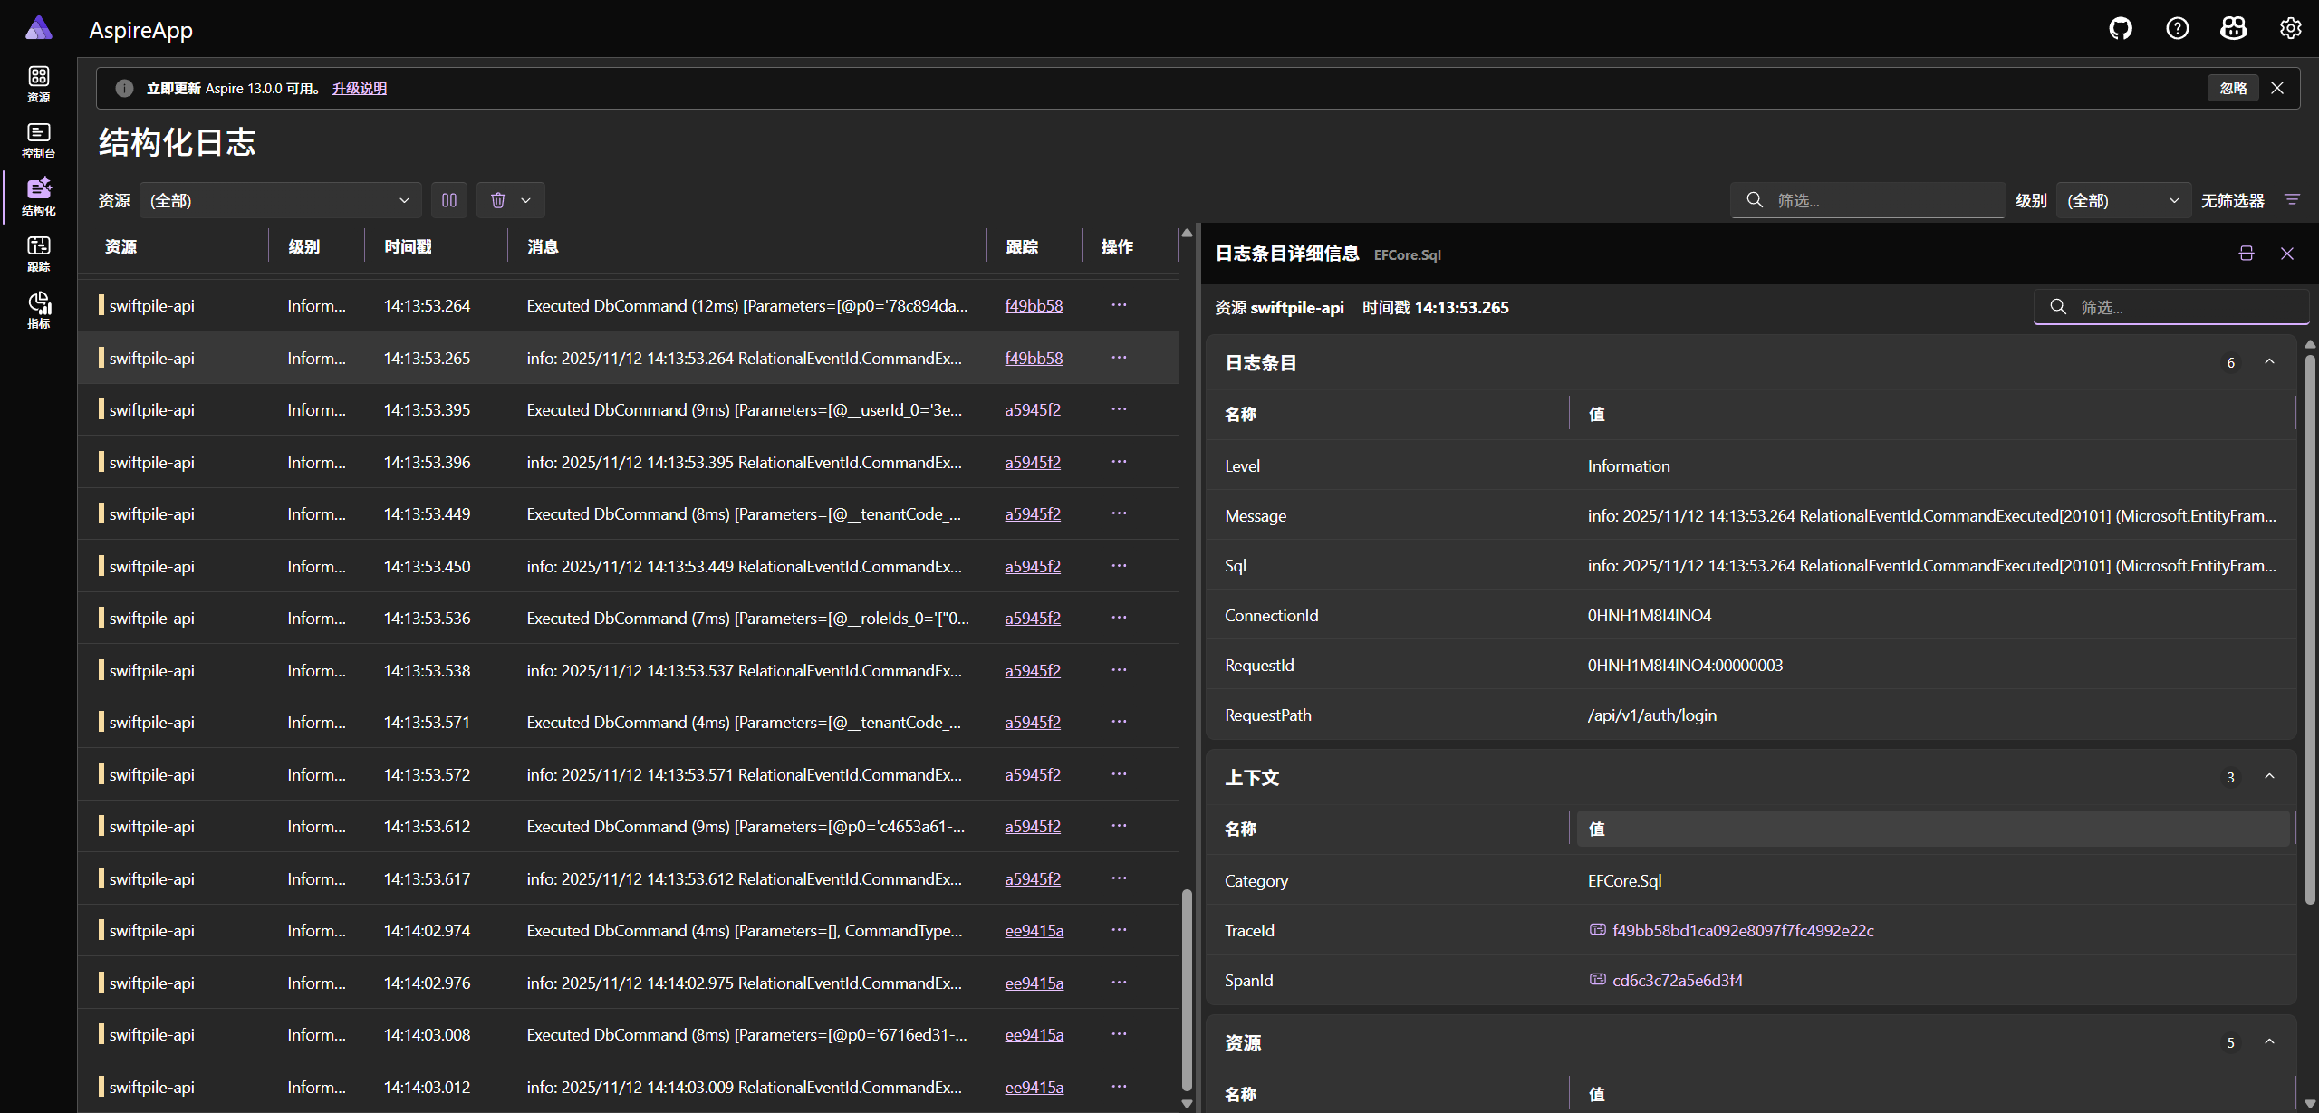
Task: Pause incoming logs with the pause button
Action: coord(449,200)
